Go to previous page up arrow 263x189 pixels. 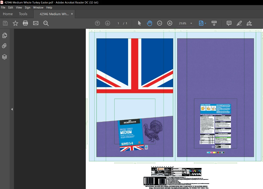click(98, 23)
